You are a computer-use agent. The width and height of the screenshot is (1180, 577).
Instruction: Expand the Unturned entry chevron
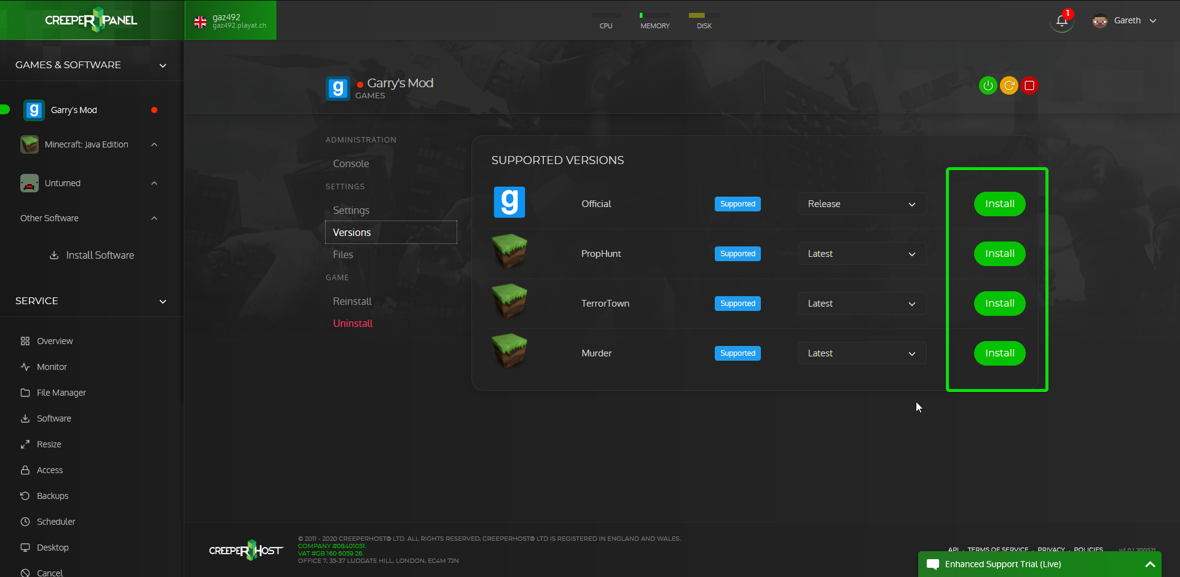click(154, 183)
